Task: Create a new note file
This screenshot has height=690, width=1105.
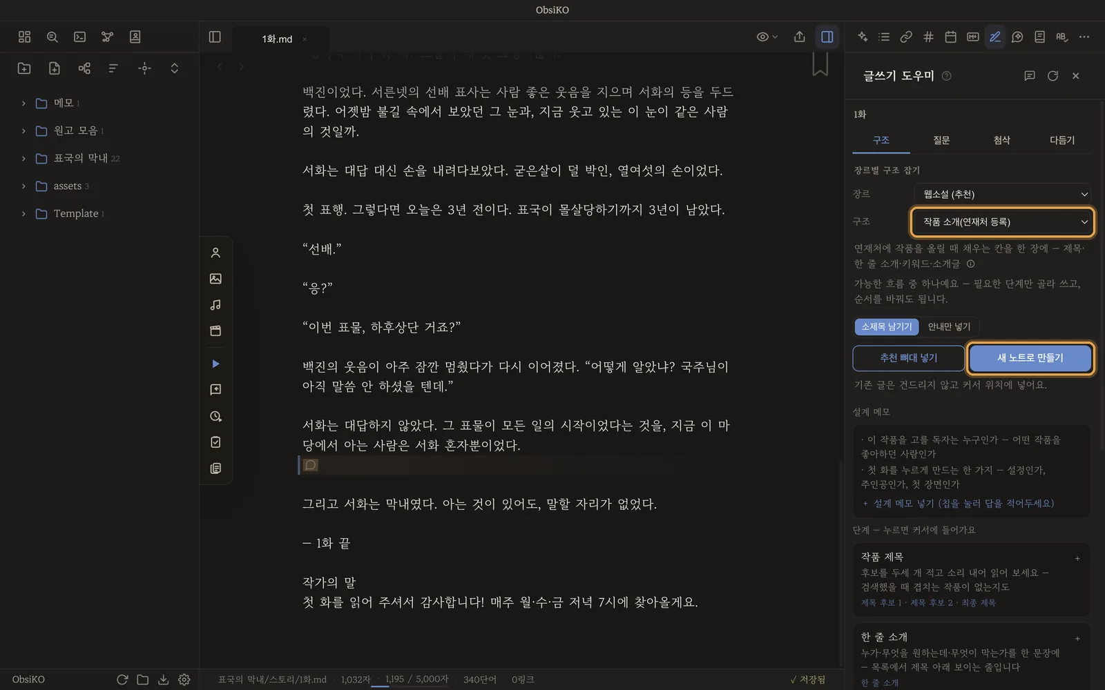Action: pyautogui.click(x=54, y=68)
